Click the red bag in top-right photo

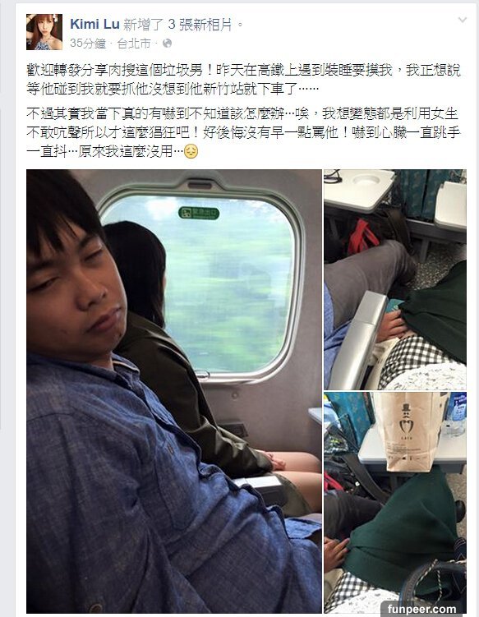(362, 237)
